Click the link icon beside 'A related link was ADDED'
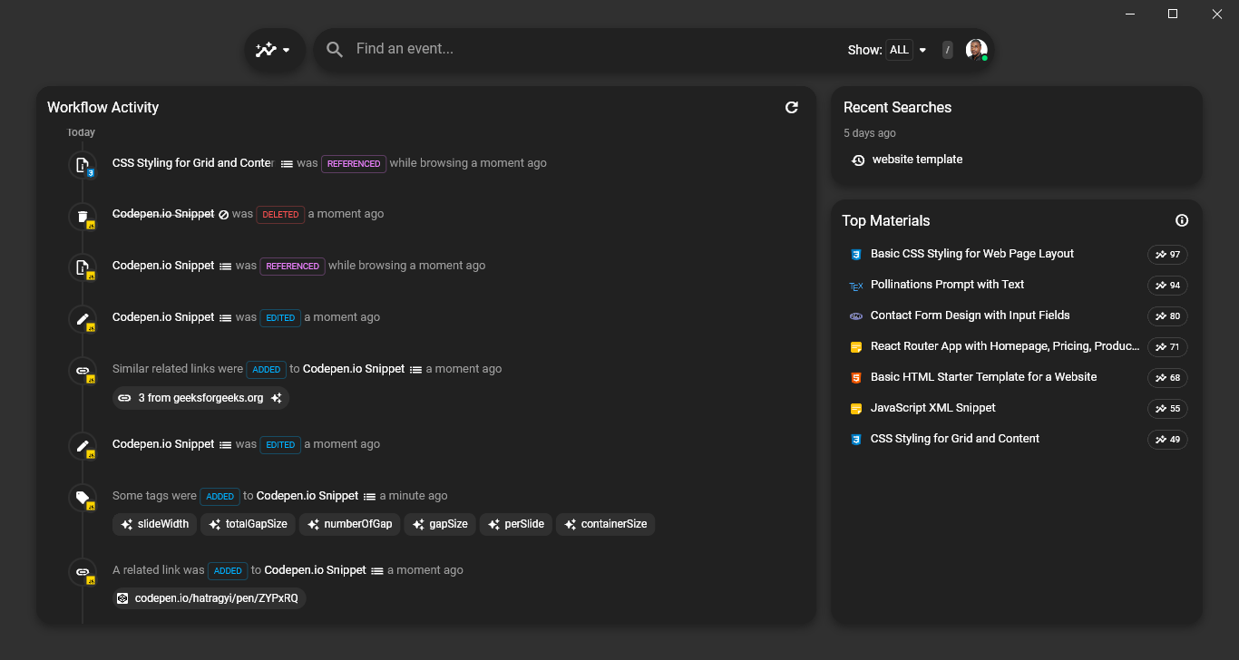 pos(83,573)
